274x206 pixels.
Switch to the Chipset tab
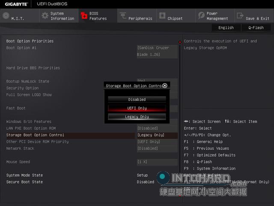pyautogui.click(x=175, y=18)
